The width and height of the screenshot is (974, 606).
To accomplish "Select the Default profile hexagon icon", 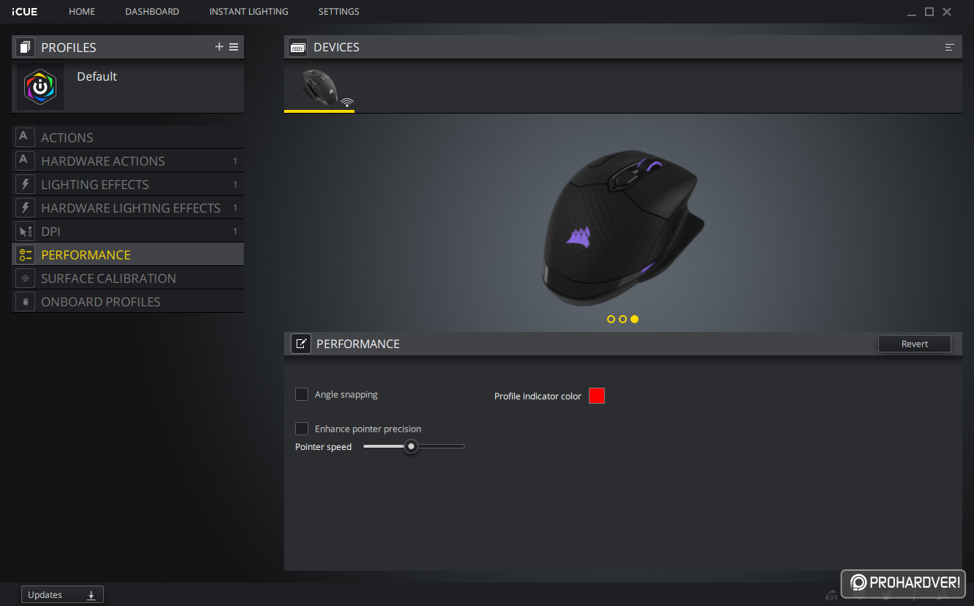I will pyautogui.click(x=40, y=86).
